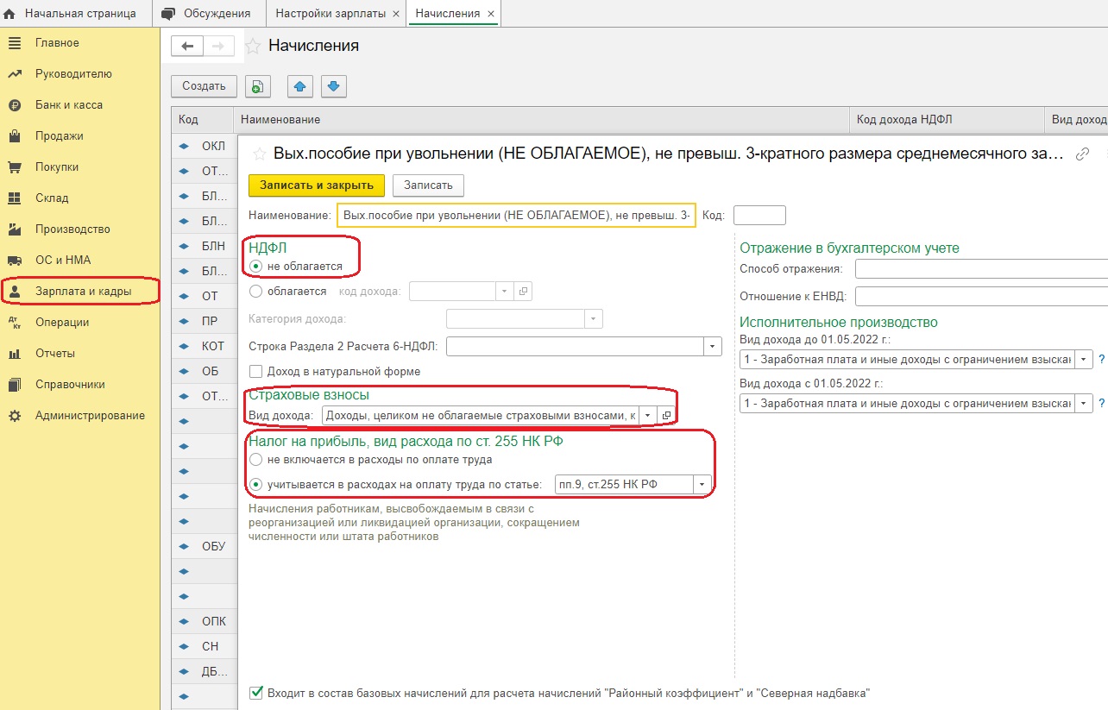Open Строка Раздела 2 Расчета 6-НДФЛ dropdown

[713, 347]
